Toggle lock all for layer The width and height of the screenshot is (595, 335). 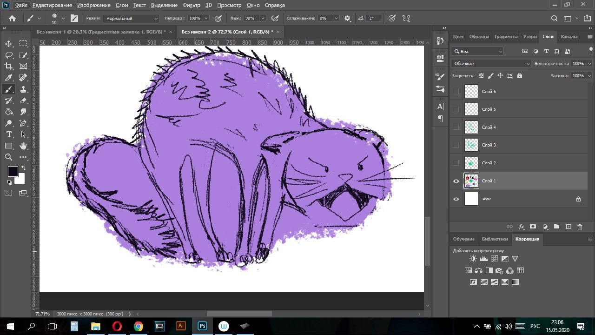pos(519,75)
